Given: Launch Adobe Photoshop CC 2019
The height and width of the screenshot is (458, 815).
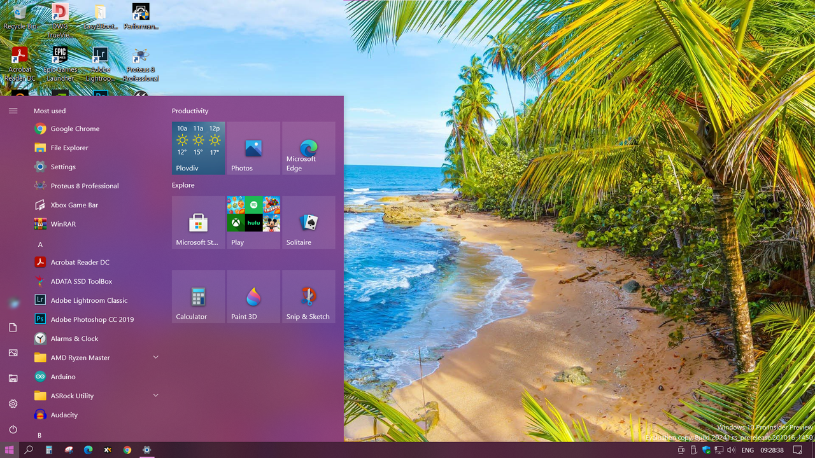Looking at the screenshot, I should (x=96, y=319).
